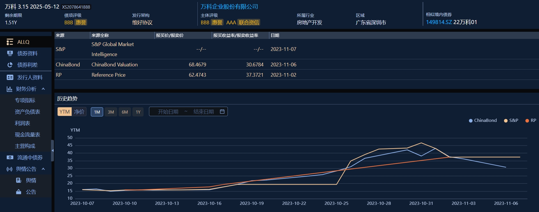Open 现金流量表 under 财务分析
Image resolution: width=539 pixels, height=212 pixels.
(28, 135)
